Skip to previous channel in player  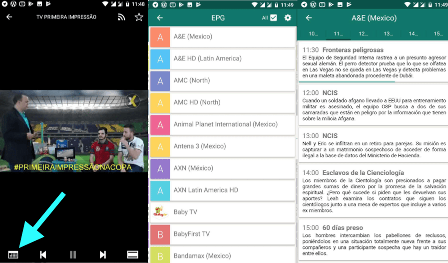click(43, 255)
